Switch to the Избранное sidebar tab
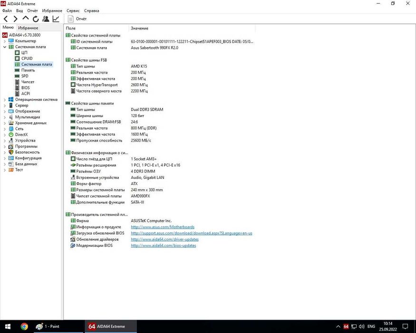The width and height of the screenshot is (416, 333). 28,28
